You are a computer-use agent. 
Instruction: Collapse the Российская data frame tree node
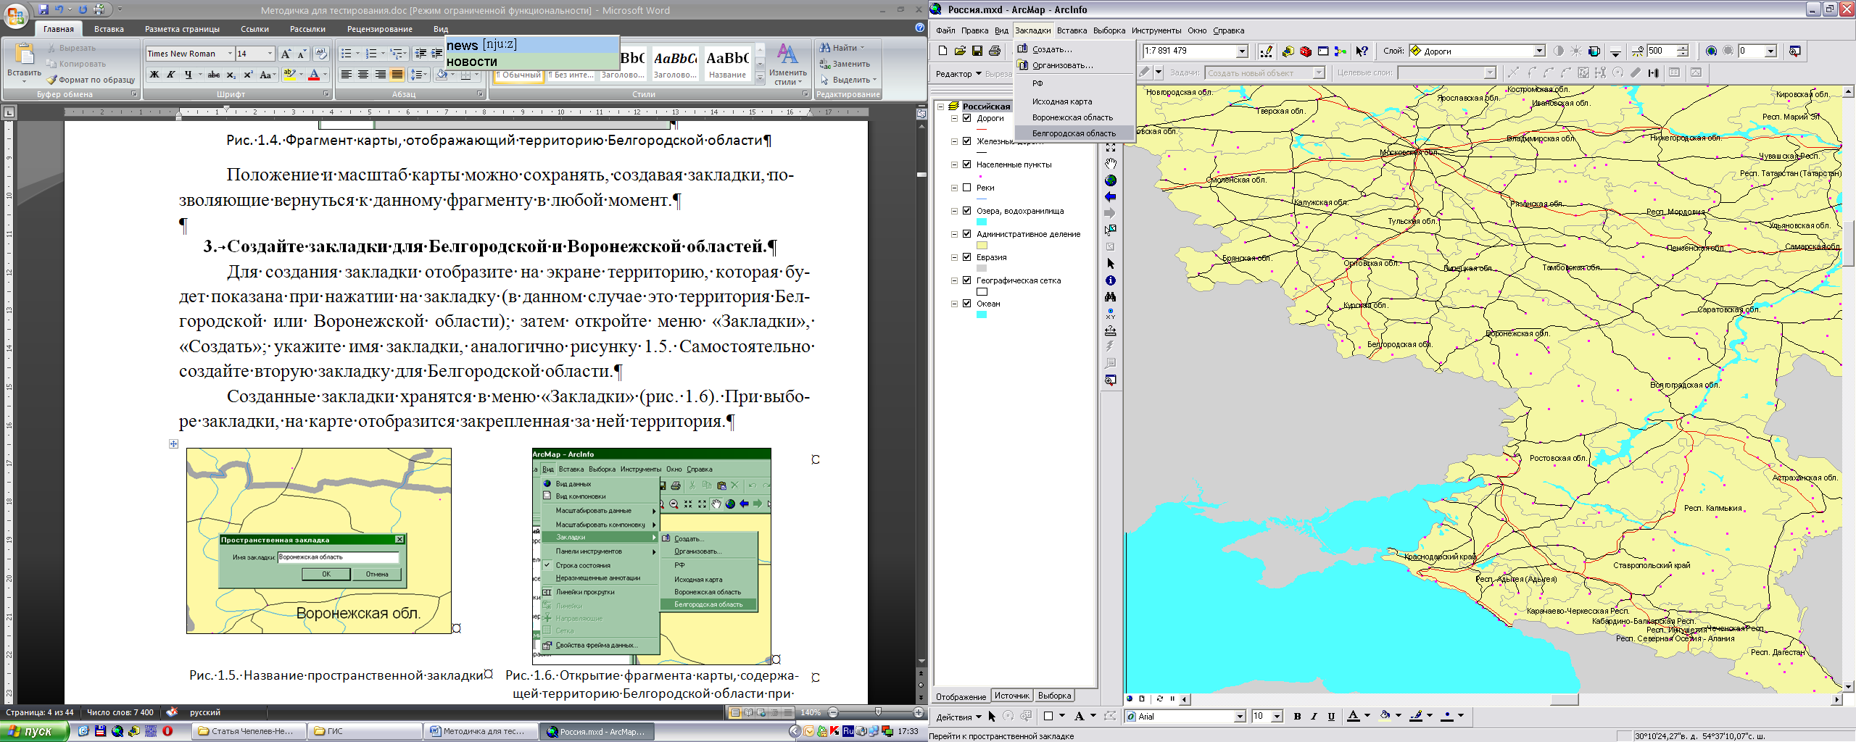click(940, 107)
